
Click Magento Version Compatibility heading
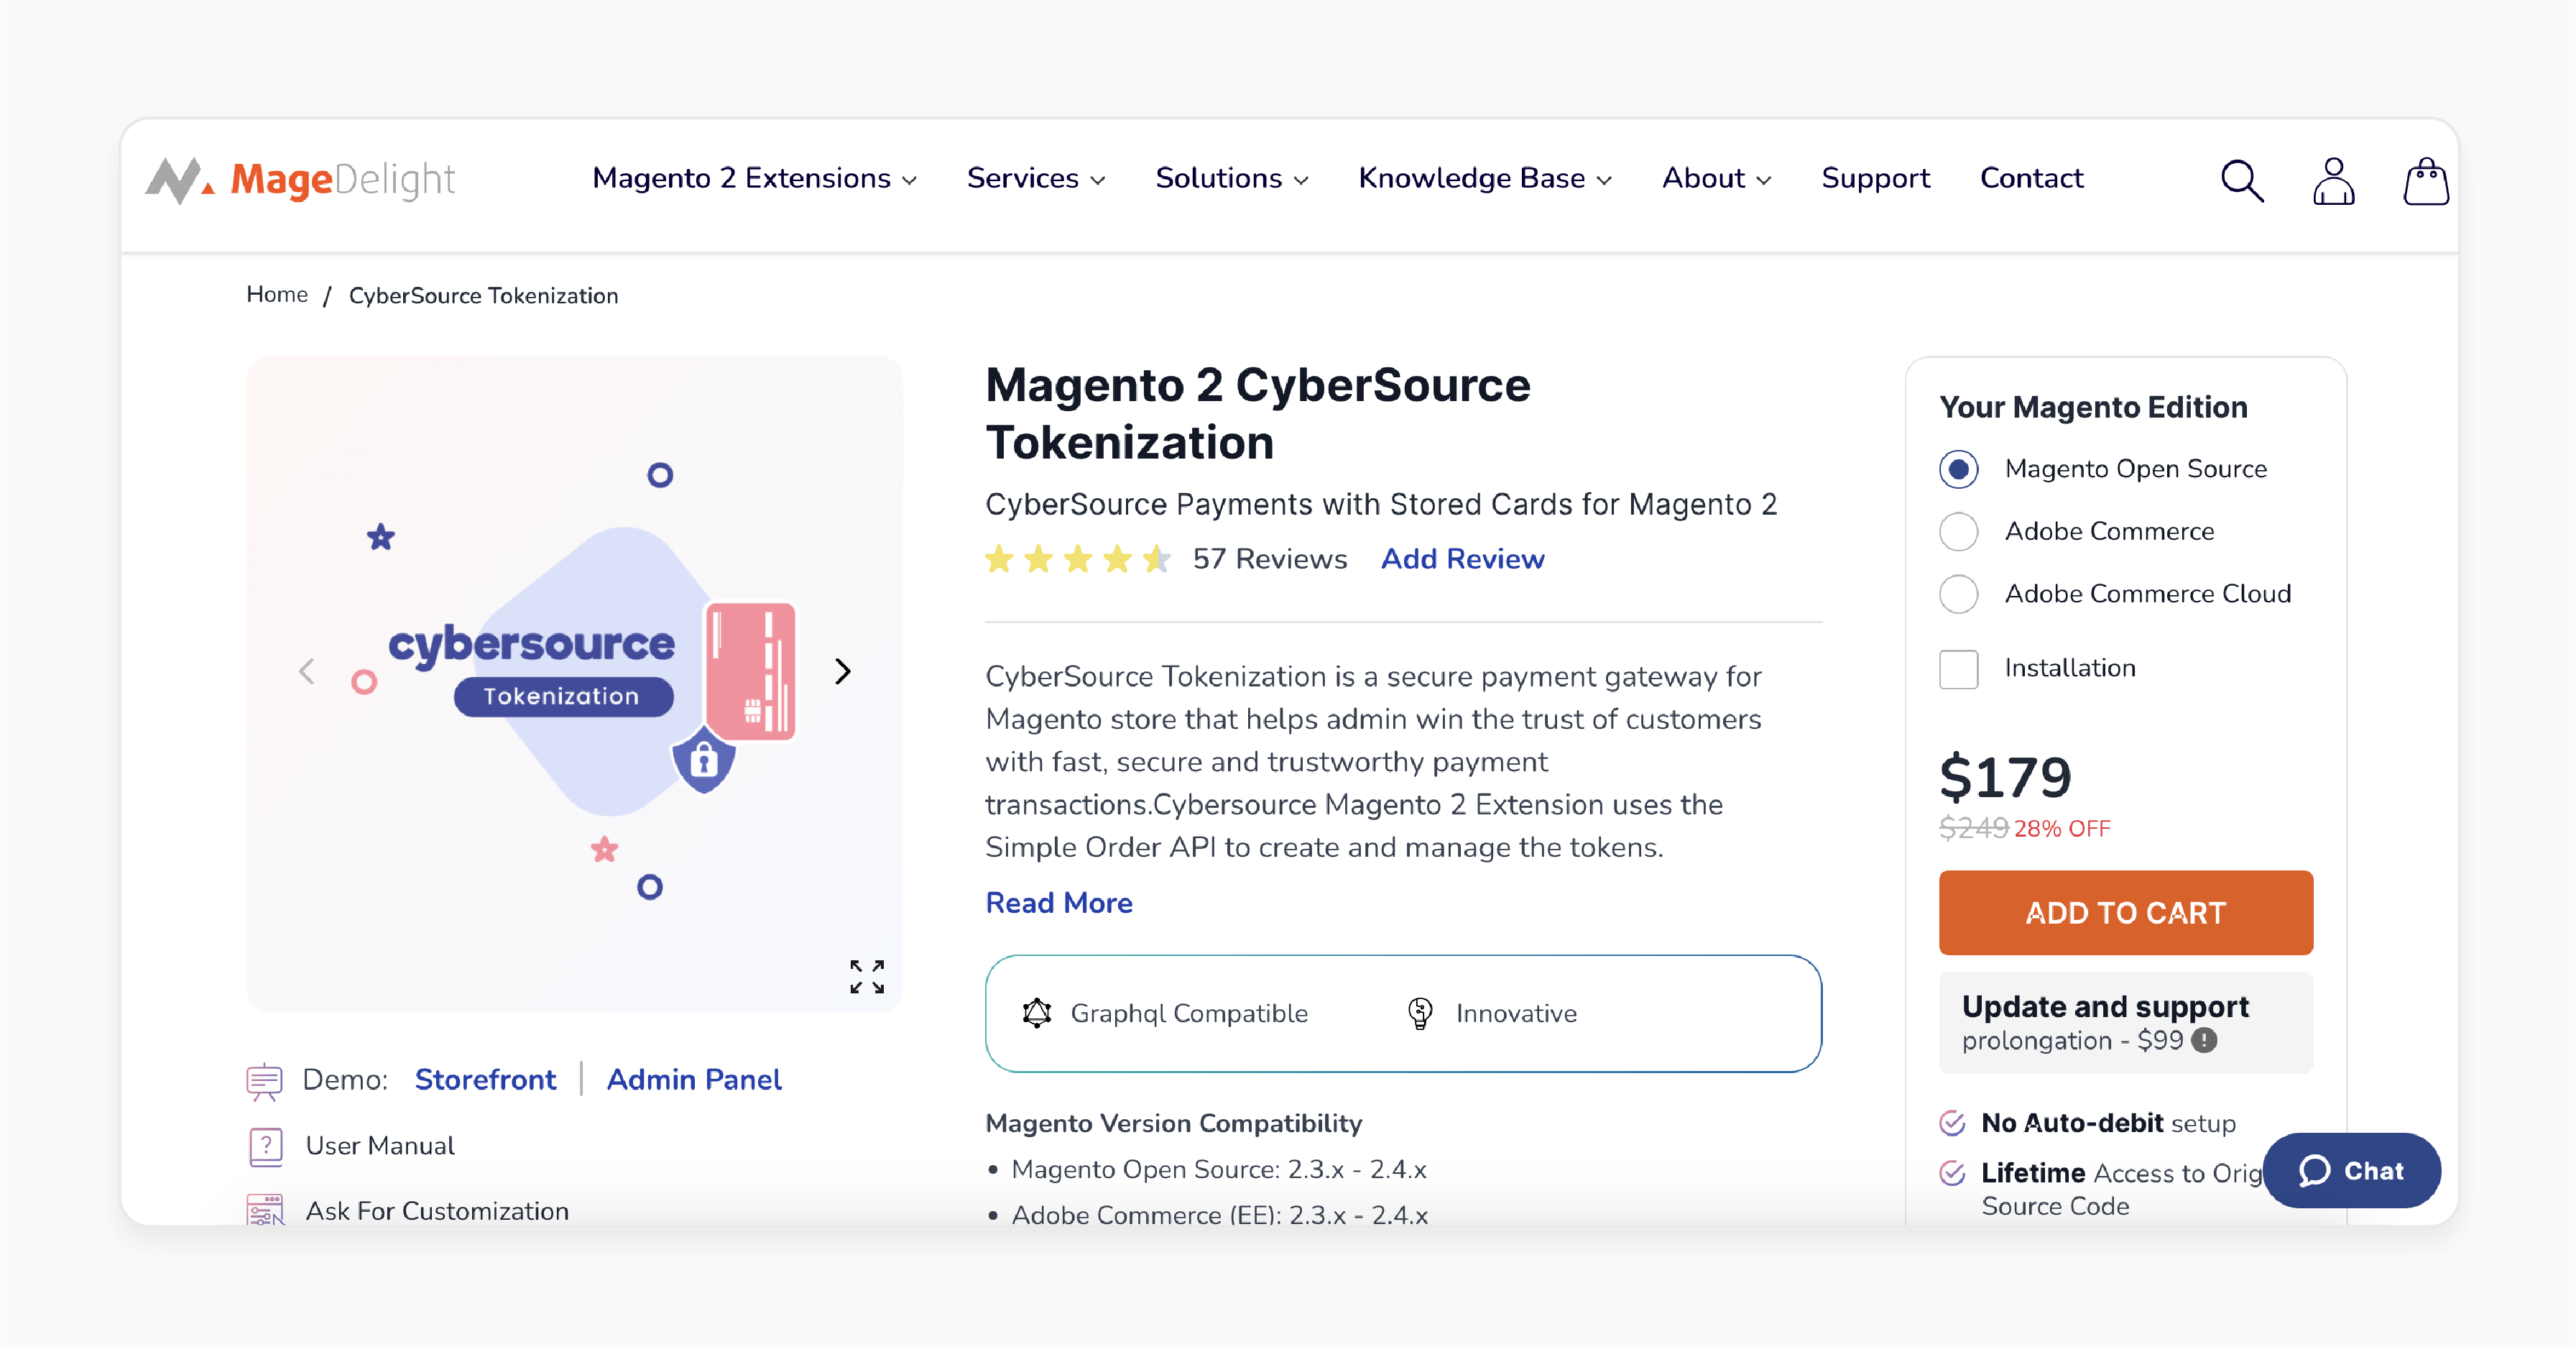(x=1173, y=1123)
